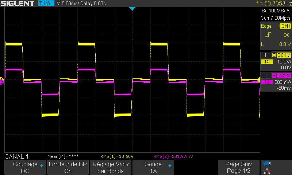The image size is (292, 175).
Task: Click channel 1 10.0V/ scale value
Action: [x=284, y=62]
